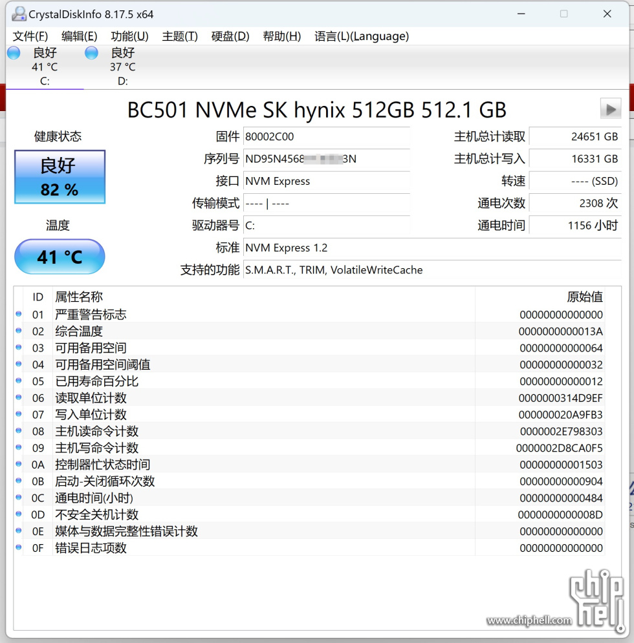
Task: Click the host total reads value 24651 GB
Action: pyautogui.click(x=575, y=136)
